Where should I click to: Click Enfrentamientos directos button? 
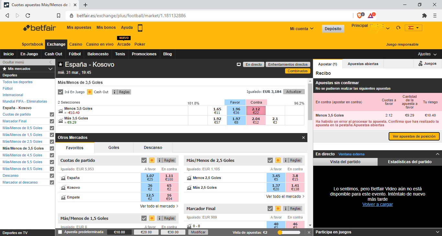pos(288,64)
